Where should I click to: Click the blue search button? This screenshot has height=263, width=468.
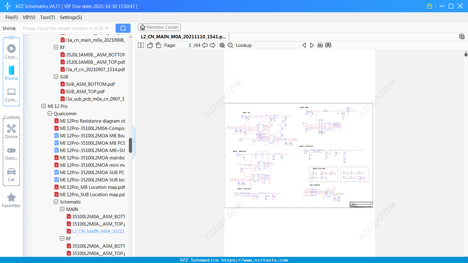(123, 28)
